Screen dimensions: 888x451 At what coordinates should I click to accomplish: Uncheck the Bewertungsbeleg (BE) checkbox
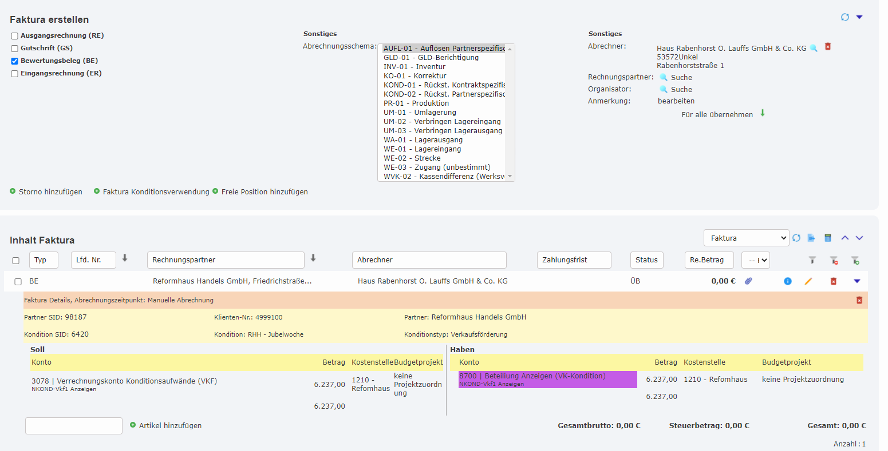coord(15,61)
